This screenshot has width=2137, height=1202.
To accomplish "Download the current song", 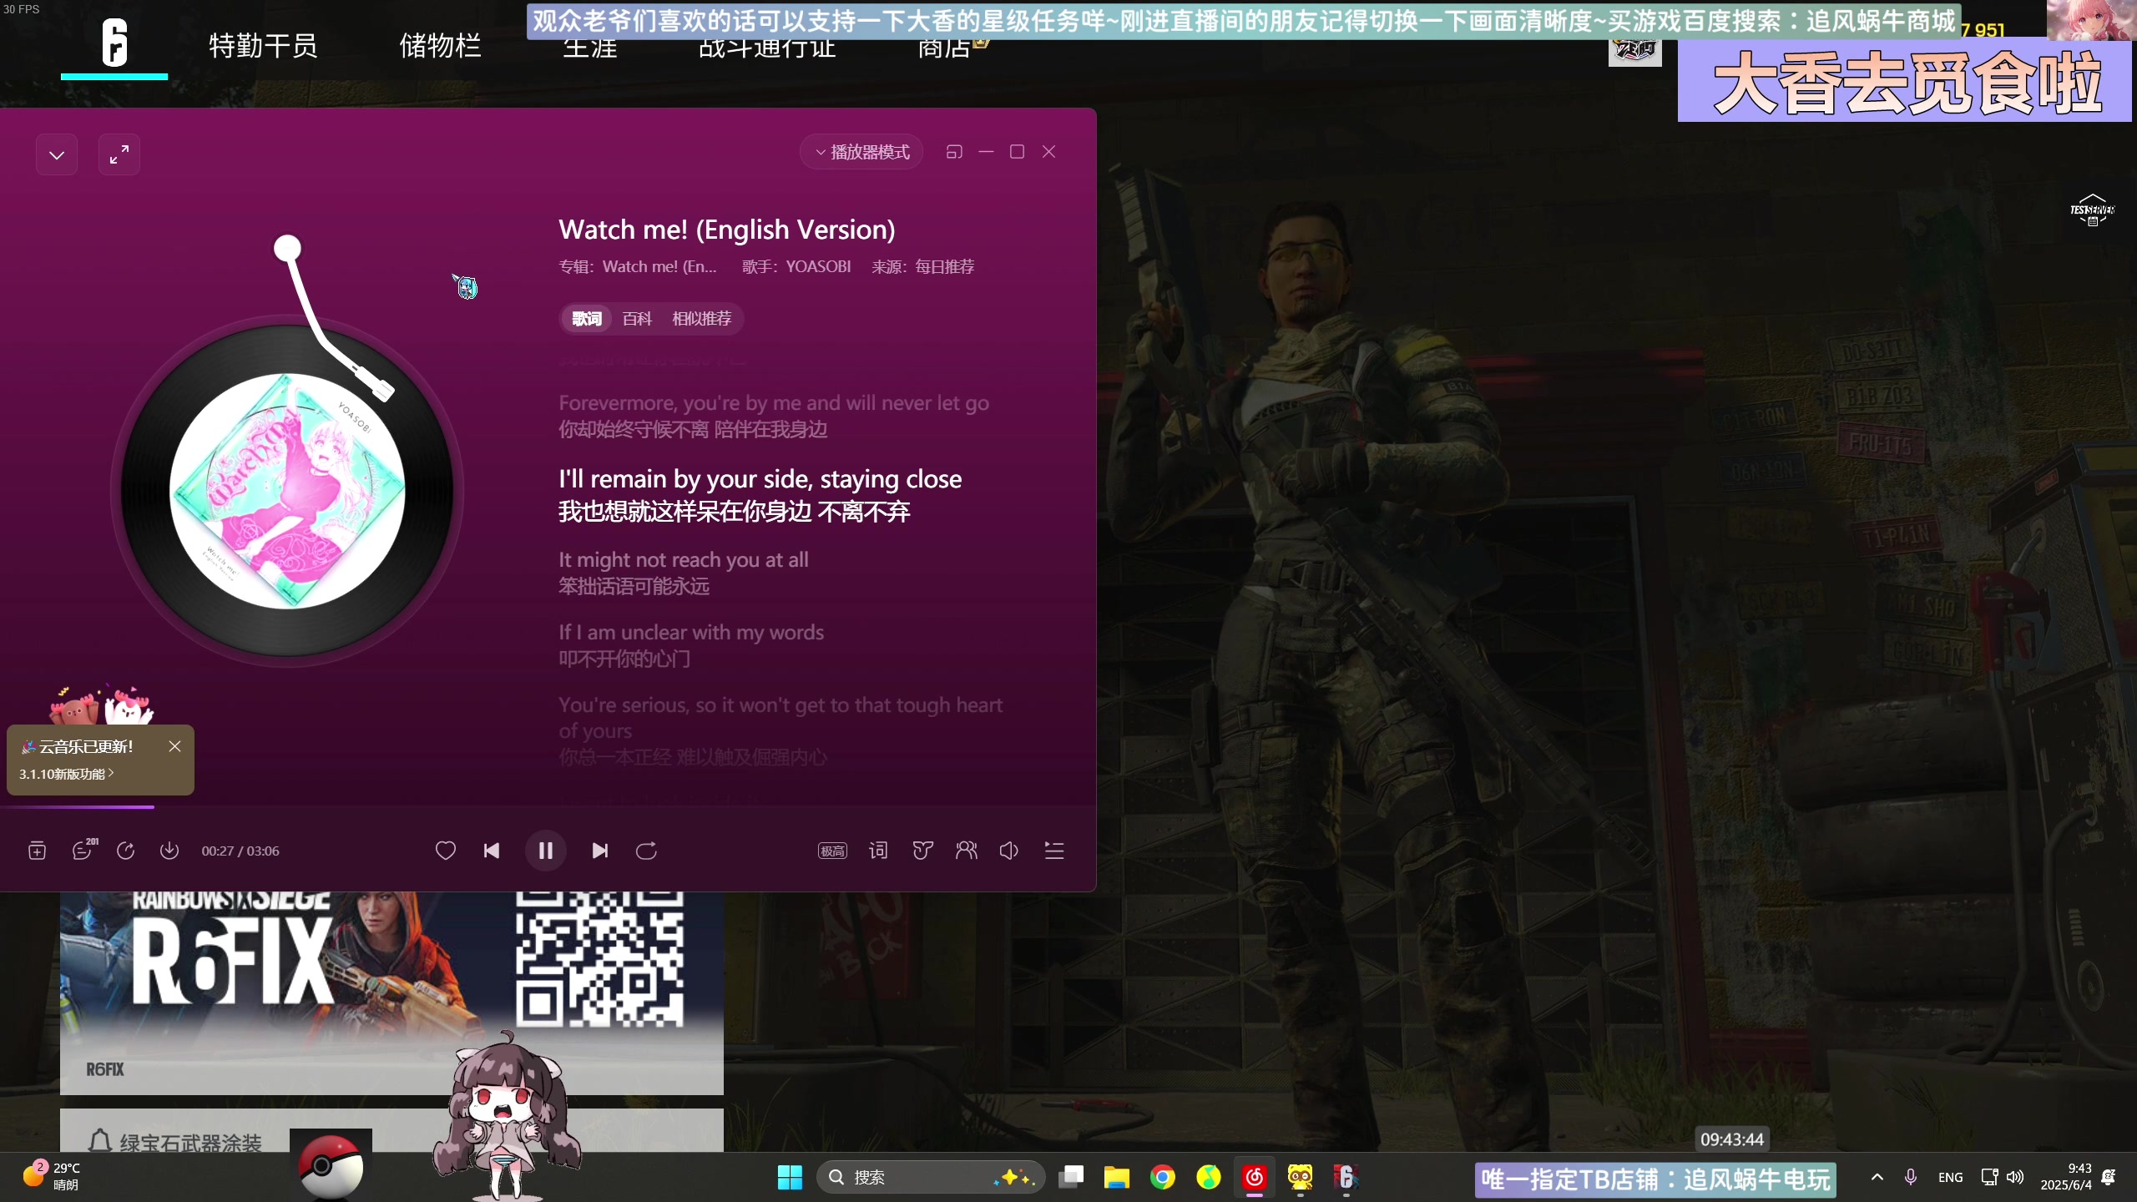I will coord(169,851).
